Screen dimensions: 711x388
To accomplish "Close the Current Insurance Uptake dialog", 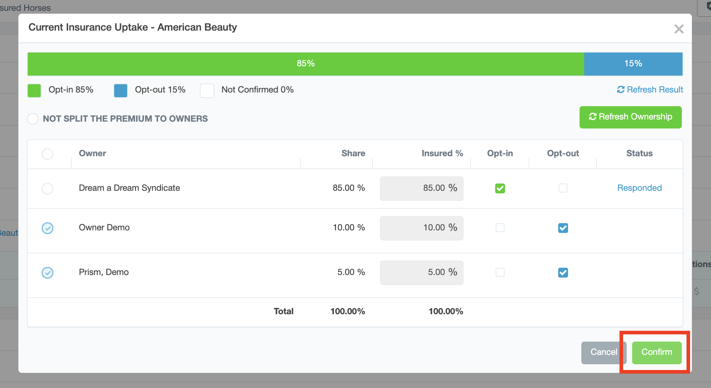I will (679, 29).
